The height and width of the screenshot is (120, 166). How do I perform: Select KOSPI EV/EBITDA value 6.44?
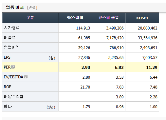154,77
